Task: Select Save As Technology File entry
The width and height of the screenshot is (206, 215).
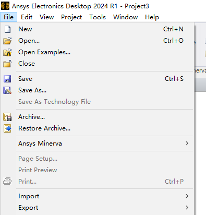Action: point(98,102)
